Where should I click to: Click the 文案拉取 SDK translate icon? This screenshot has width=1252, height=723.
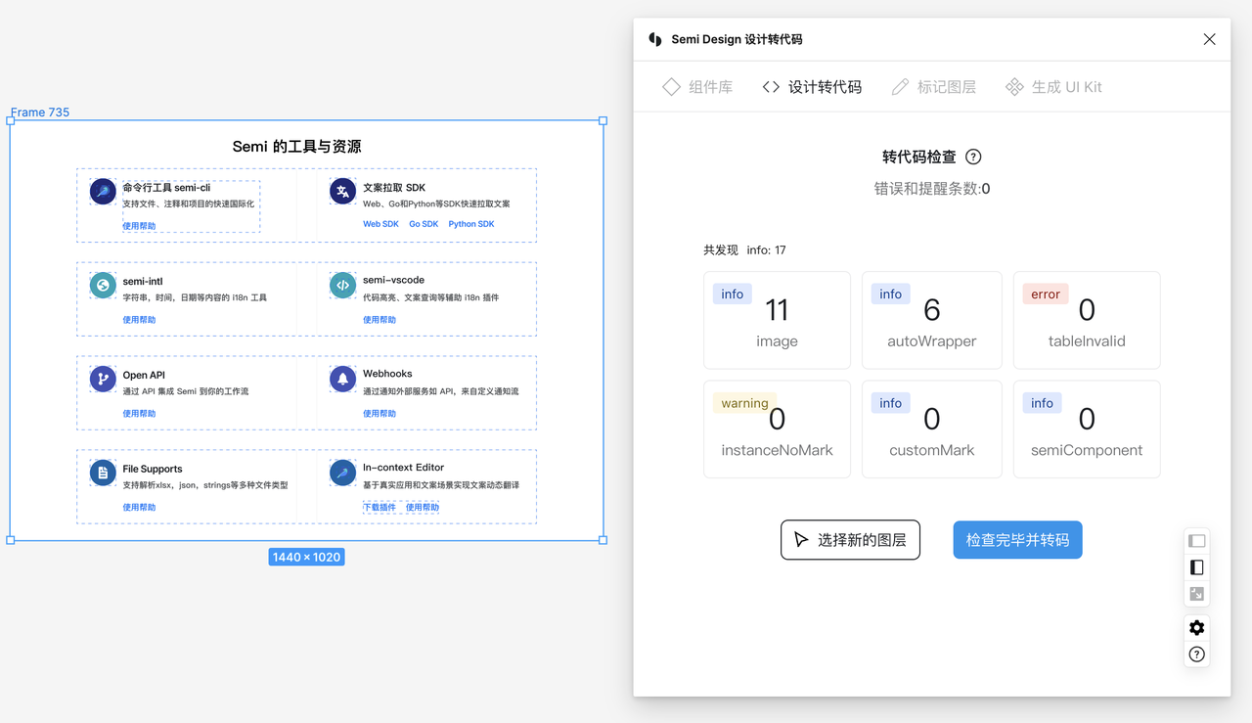tap(342, 192)
